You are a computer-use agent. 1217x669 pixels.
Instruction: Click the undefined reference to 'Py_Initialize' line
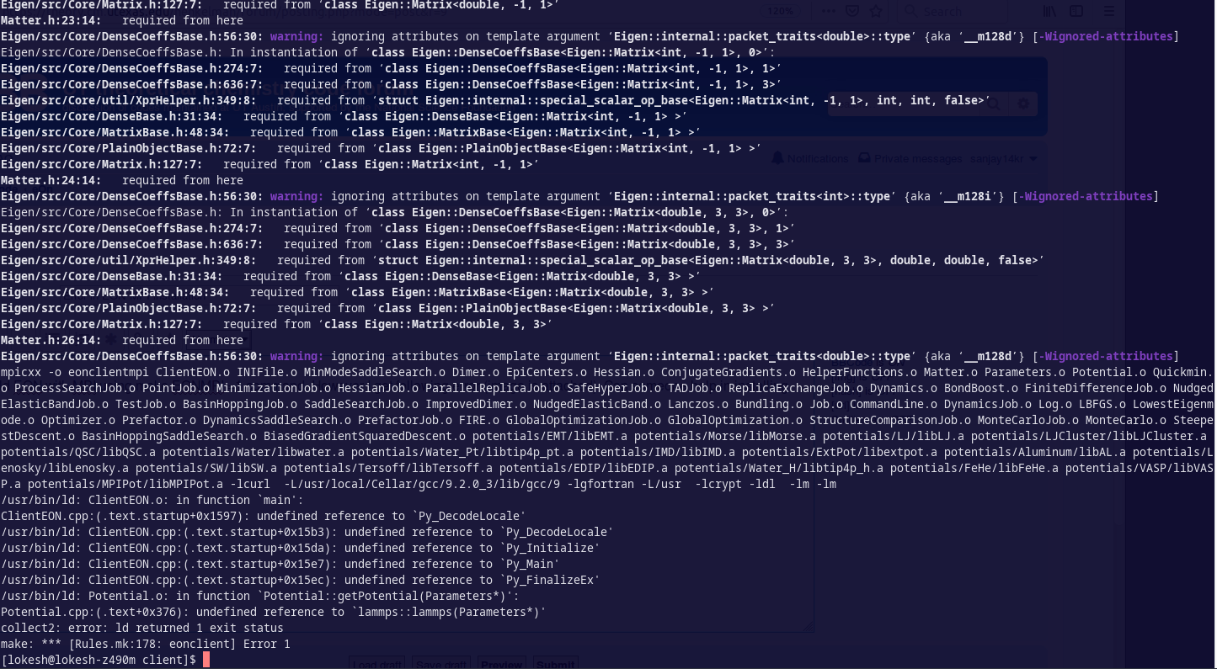[301, 548]
